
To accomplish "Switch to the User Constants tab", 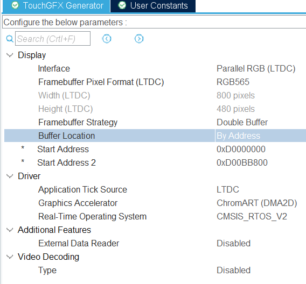I will tap(153, 6).
